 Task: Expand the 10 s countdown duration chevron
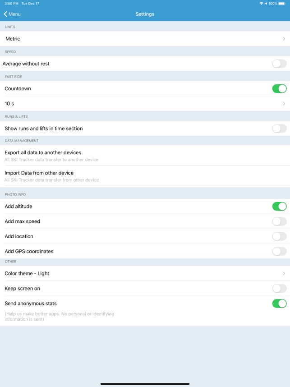284,104
